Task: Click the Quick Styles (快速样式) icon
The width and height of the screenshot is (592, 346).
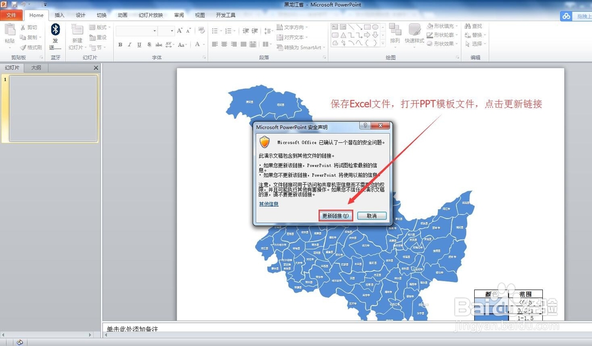Action: [414, 30]
